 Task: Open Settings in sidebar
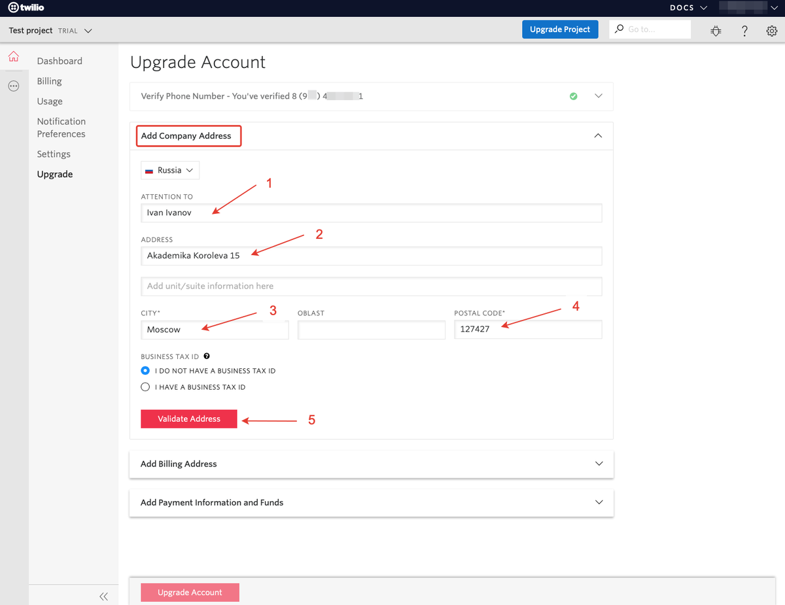pyautogui.click(x=54, y=154)
